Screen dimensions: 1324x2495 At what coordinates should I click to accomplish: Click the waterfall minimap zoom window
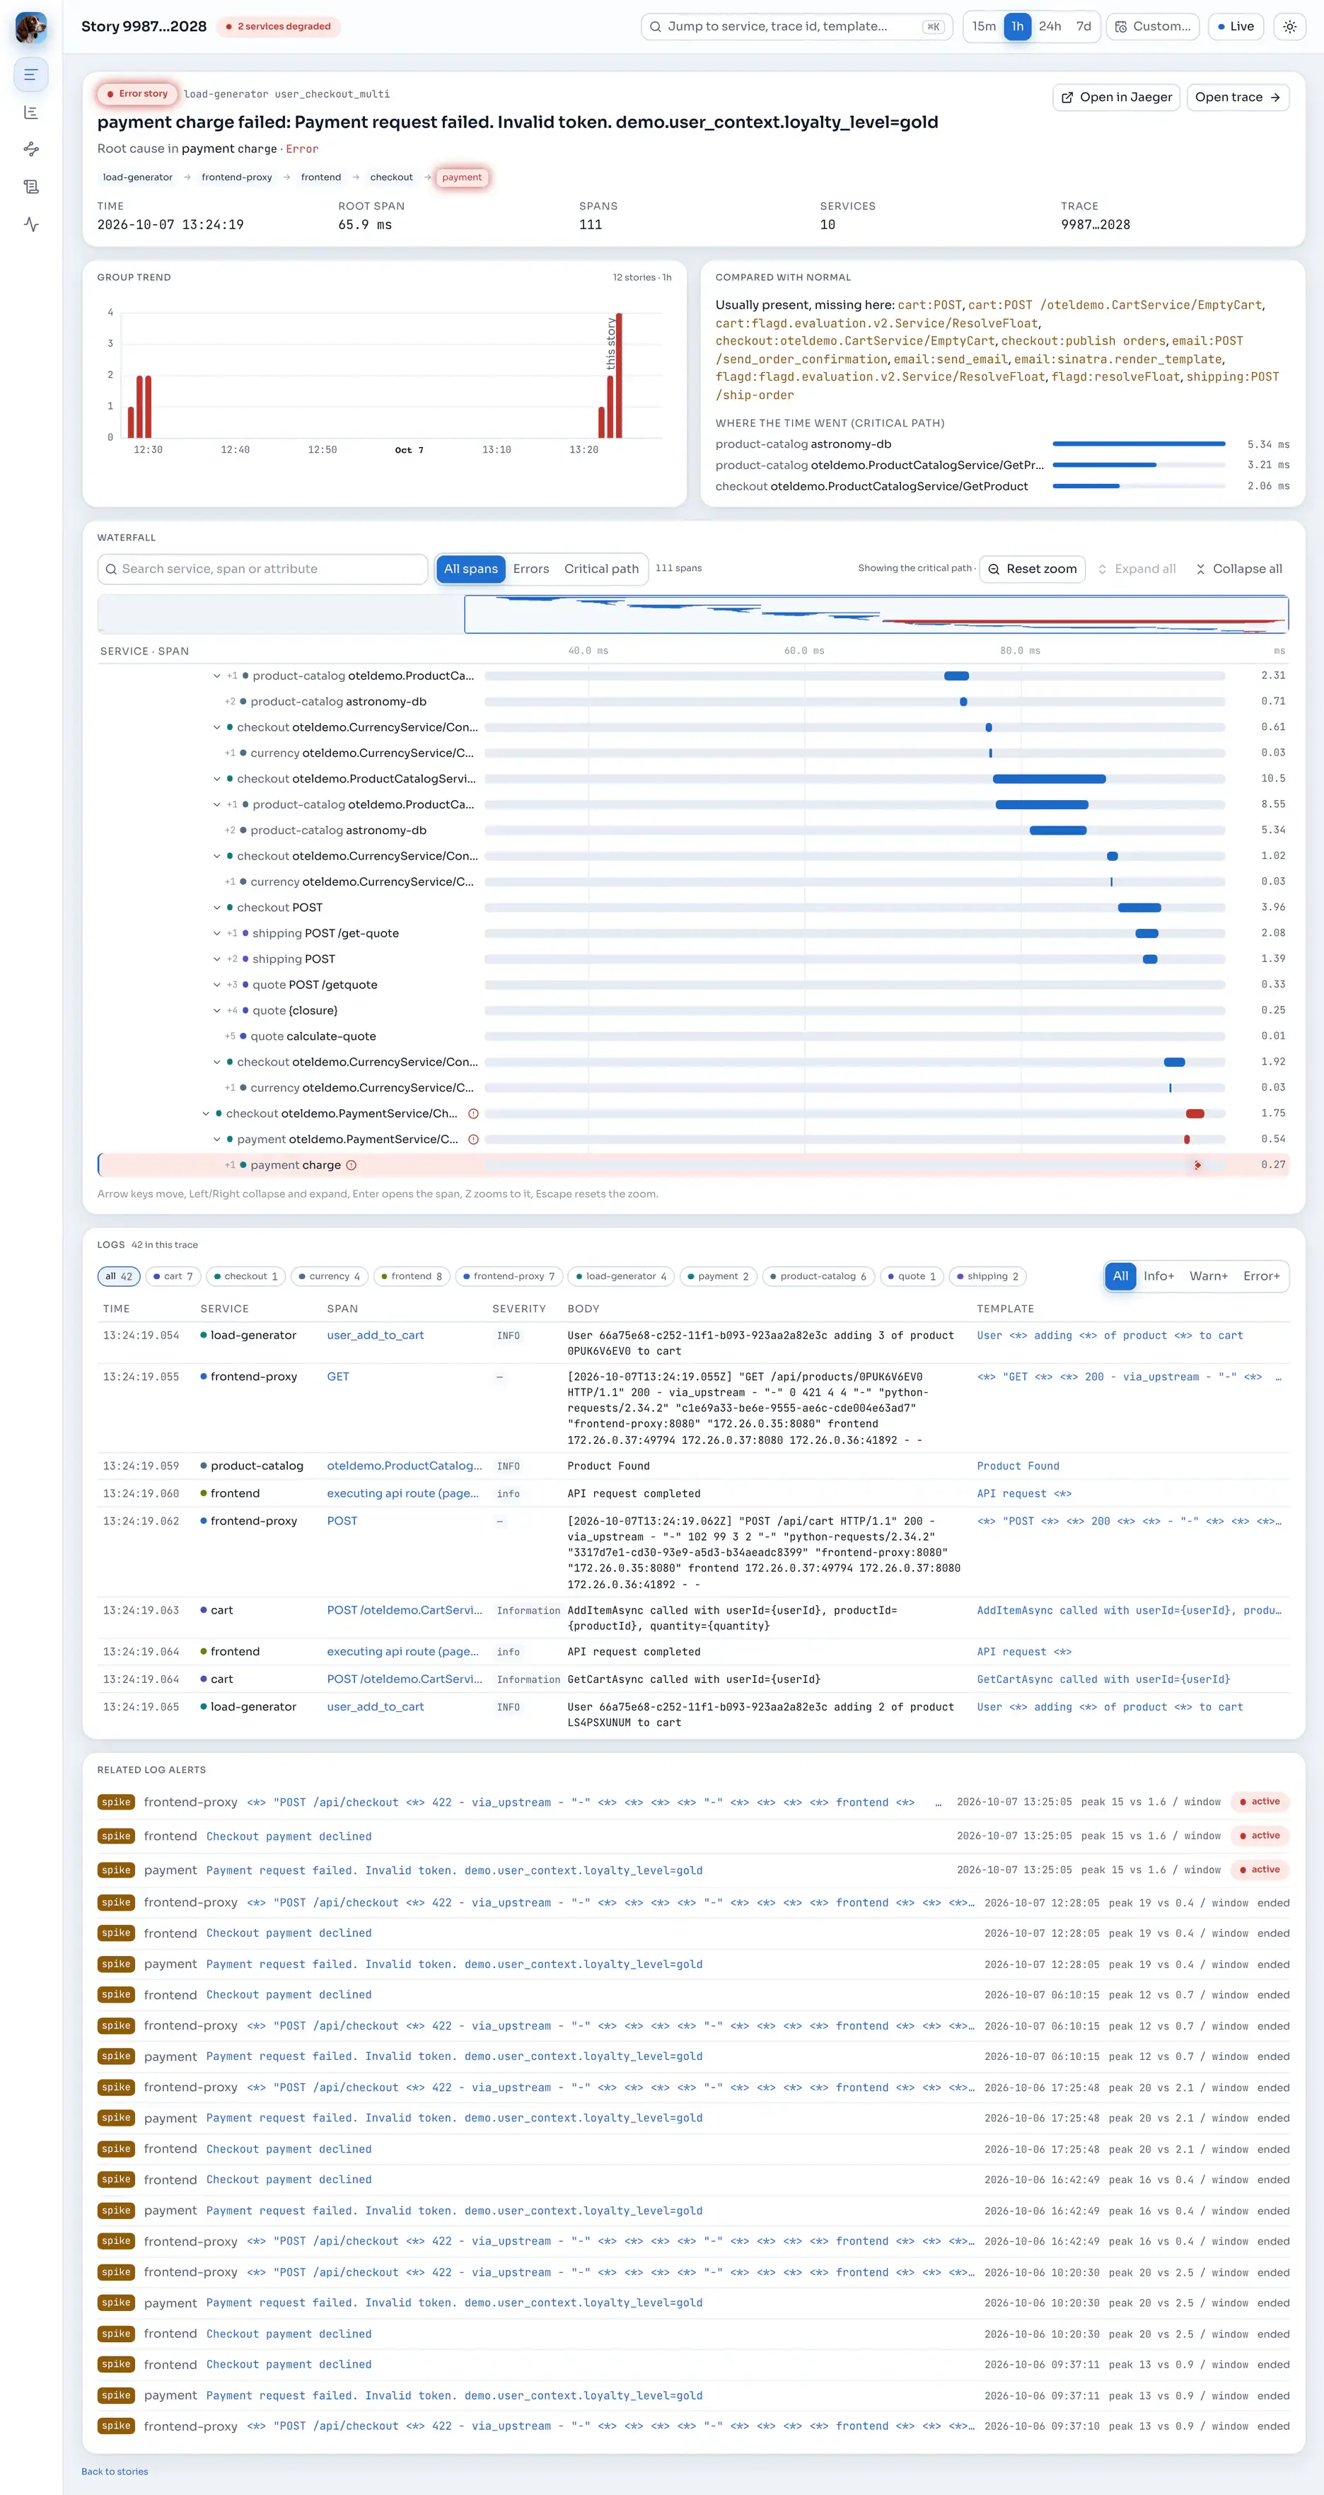[x=876, y=615]
